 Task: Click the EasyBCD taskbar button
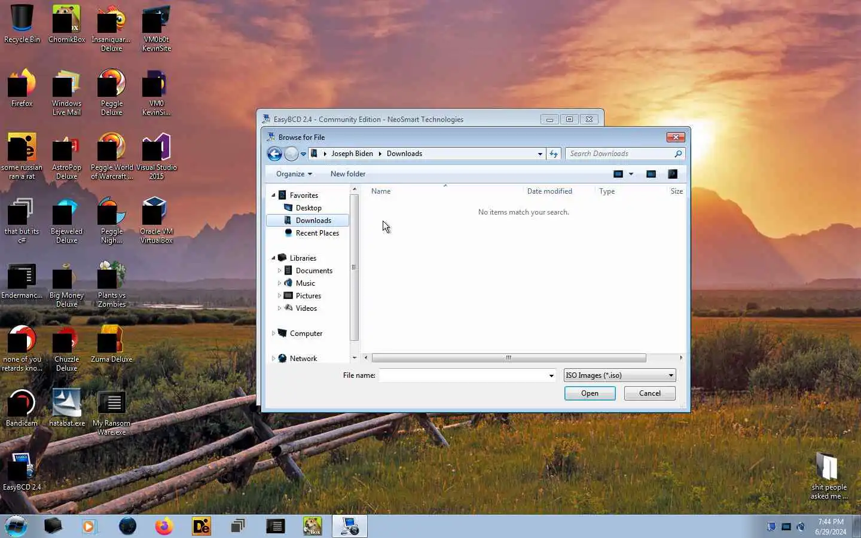pyautogui.click(x=350, y=526)
